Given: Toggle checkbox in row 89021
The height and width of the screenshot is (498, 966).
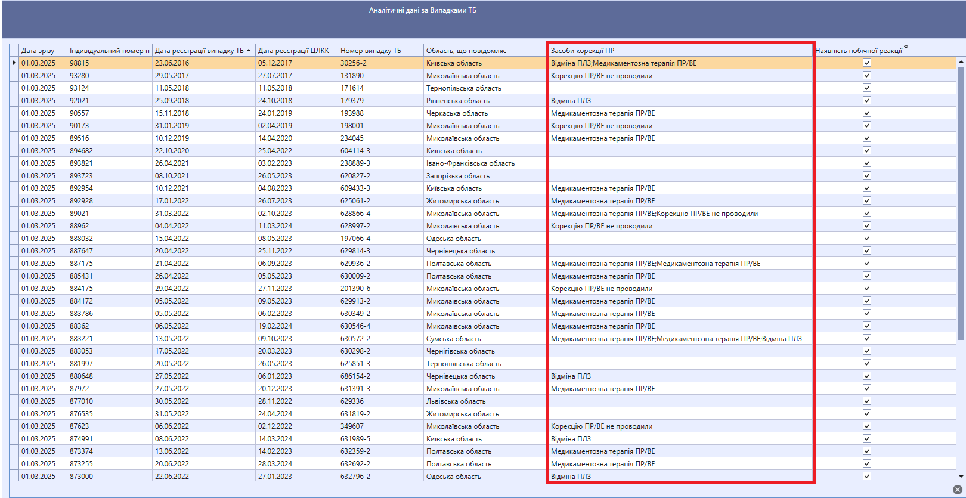Looking at the screenshot, I should (867, 213).
